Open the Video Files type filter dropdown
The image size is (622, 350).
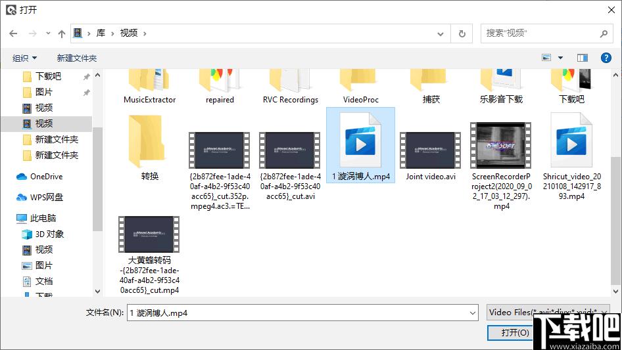pos(548,313)
